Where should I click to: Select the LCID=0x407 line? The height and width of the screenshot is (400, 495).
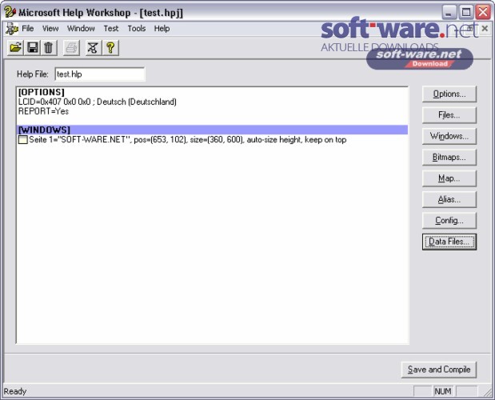coord(98,102)
